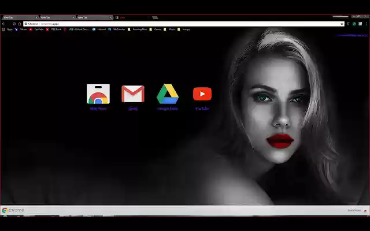Open the square extension icon beside menu
This screenshot has width=370, height=231.
coord(360,24)
